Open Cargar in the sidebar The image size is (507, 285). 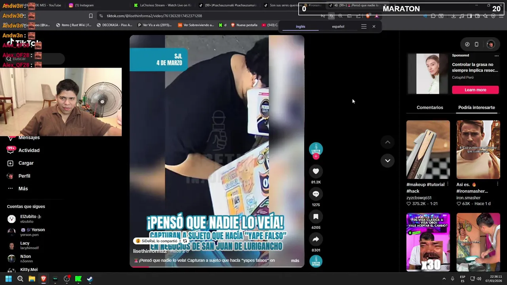tap(26, 163)
